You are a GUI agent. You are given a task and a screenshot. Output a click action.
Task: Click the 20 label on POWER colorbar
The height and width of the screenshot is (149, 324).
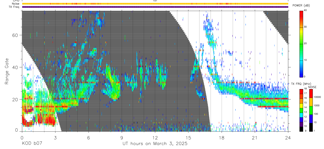coord(305,43)
